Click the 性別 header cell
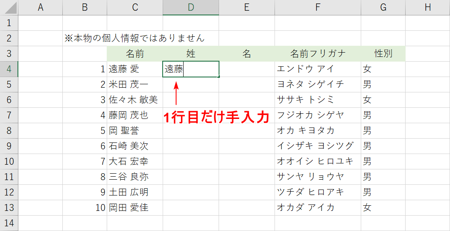Screen dimensions: 450x231 point(383,53)
